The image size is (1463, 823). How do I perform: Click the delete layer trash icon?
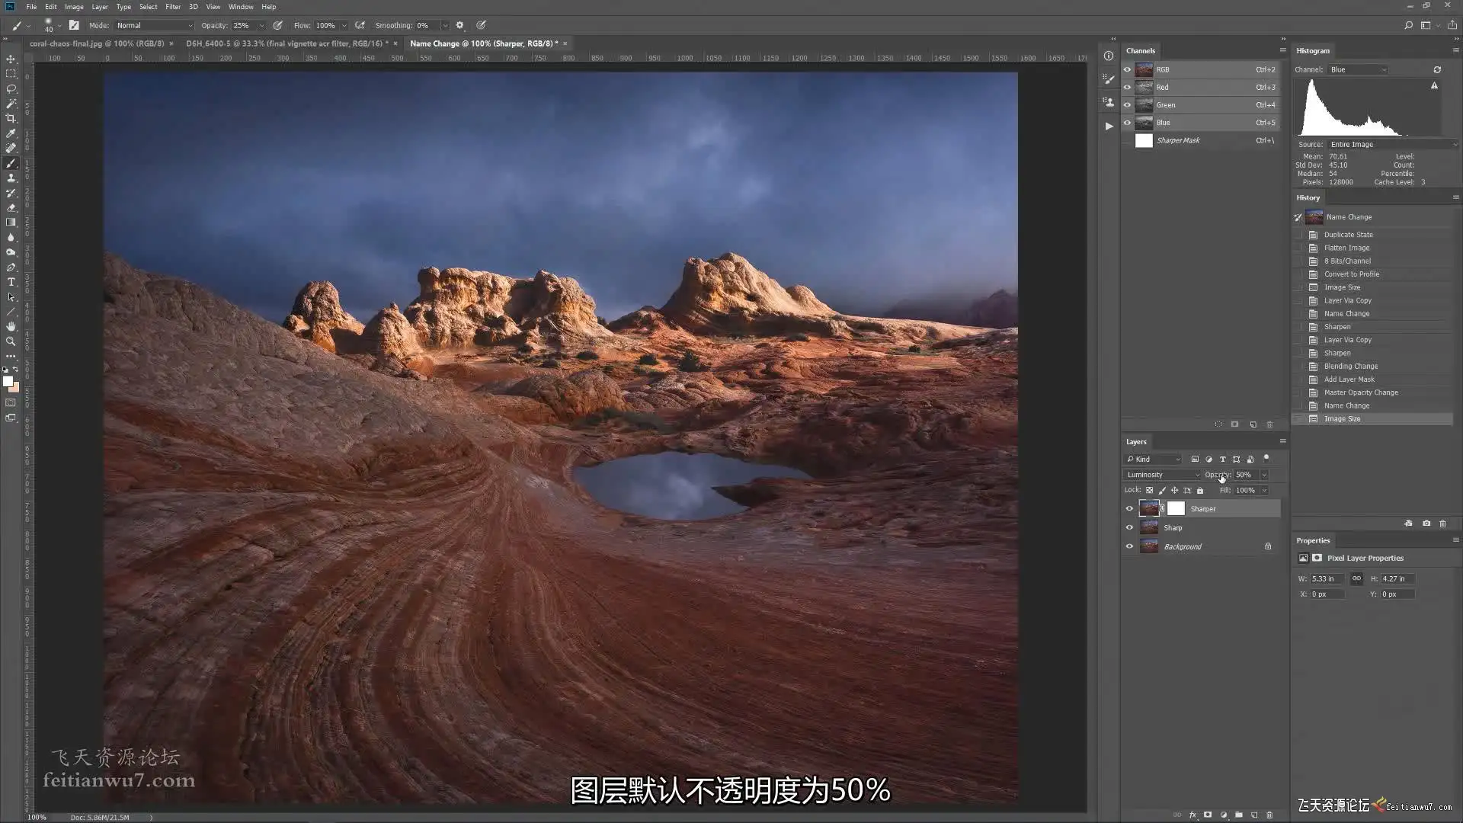(x=1269, y=815)
